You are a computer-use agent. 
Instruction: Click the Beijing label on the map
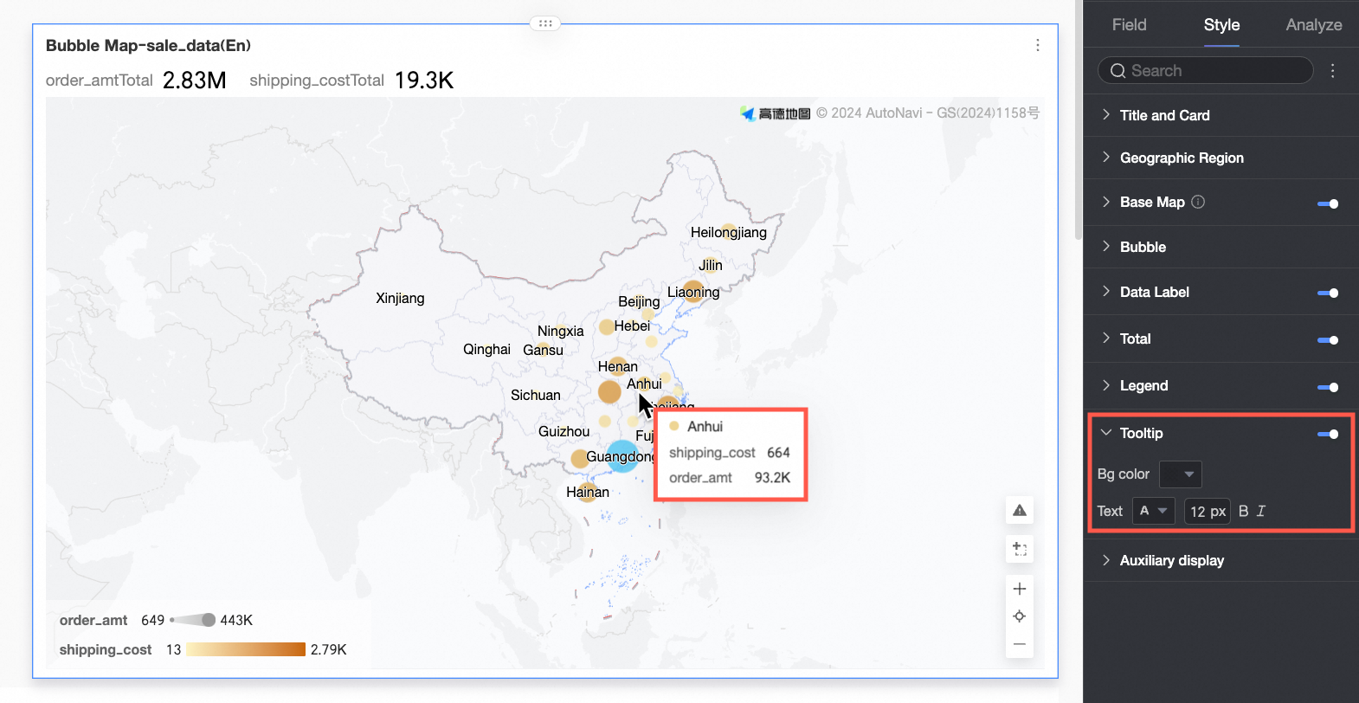639,301
